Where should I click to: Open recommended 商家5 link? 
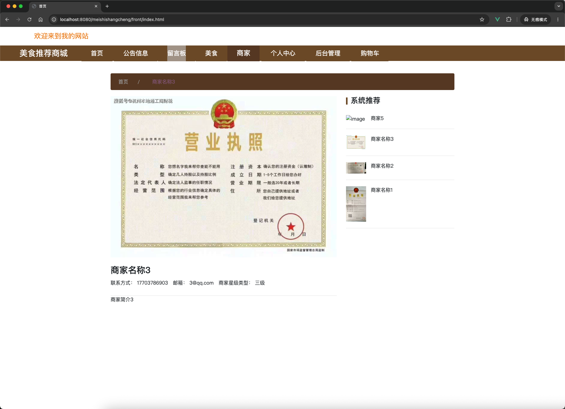click(x=377, y=118)
